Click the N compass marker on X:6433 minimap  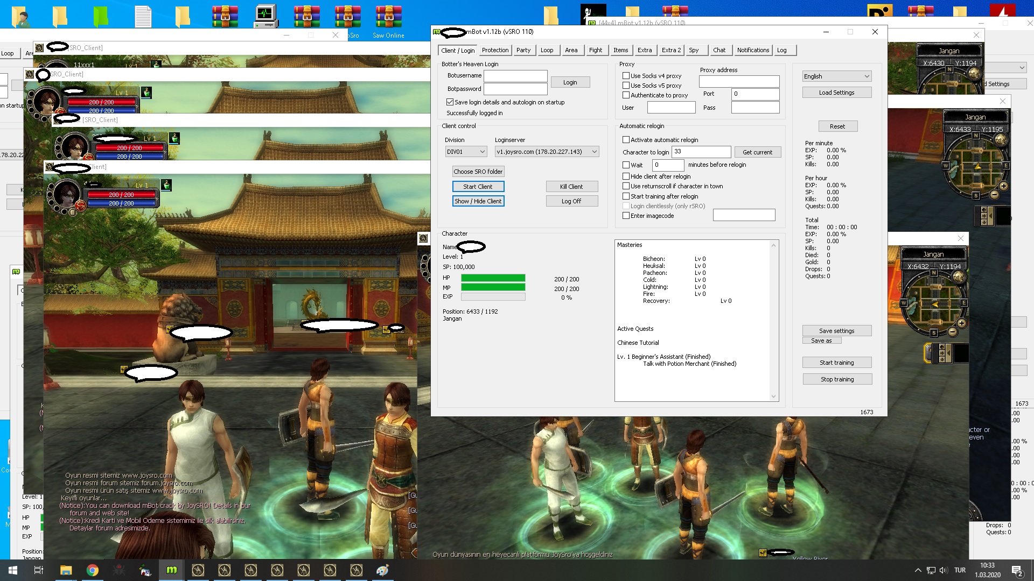point(976,136)
